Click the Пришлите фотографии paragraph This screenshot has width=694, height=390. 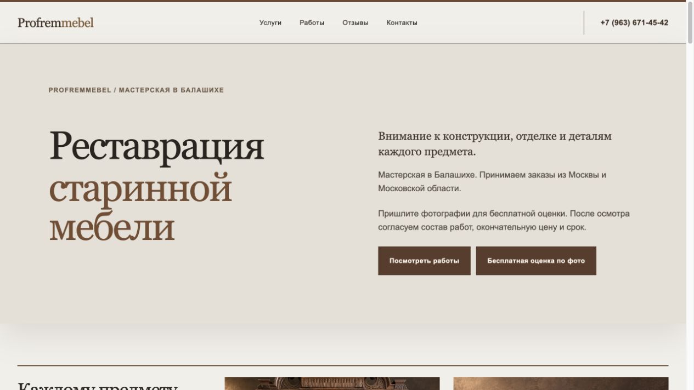point(504,220)
